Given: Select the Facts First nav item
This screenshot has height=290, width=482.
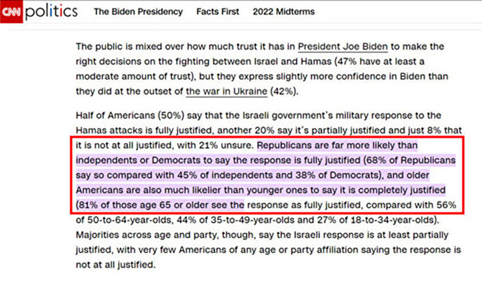Looking at the screenshot, I should 218,11.
